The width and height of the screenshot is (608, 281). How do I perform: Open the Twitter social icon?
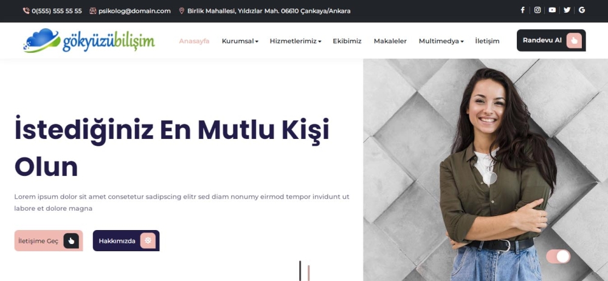pos(567,10)
